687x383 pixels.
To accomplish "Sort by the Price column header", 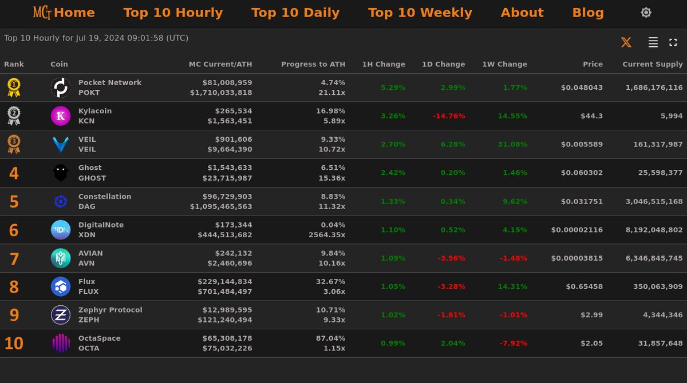I will click(x=593, y=65).
